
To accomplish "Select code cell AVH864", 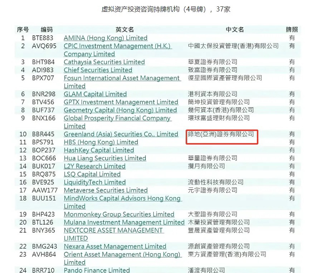I will click(x=44, y=254).
